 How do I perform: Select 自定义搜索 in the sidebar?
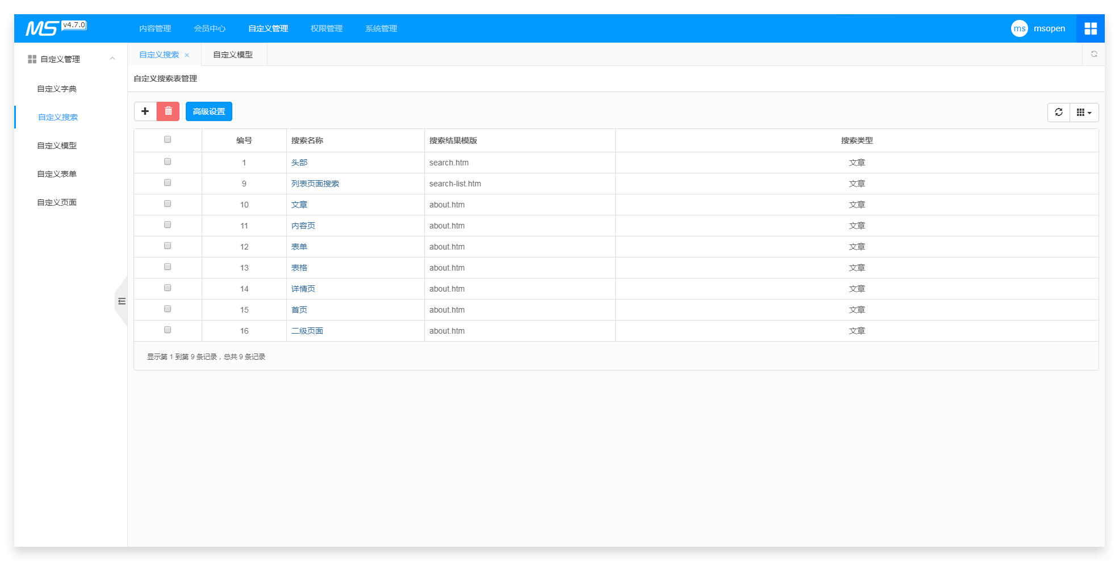point(58,117)
